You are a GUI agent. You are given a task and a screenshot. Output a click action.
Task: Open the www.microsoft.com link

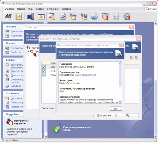[83, 75]
